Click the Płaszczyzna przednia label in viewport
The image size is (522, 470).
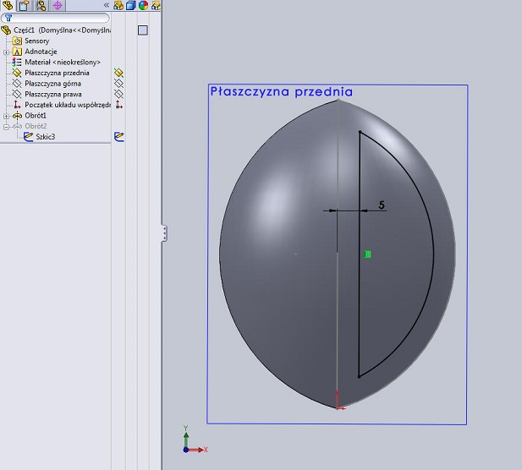282,91
